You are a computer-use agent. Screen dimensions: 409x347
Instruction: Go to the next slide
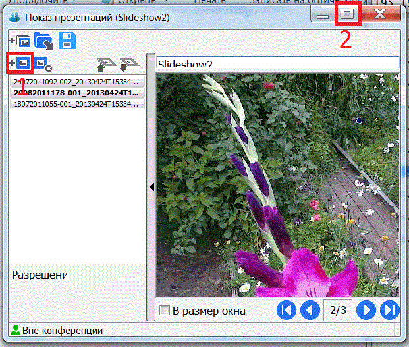366,310
